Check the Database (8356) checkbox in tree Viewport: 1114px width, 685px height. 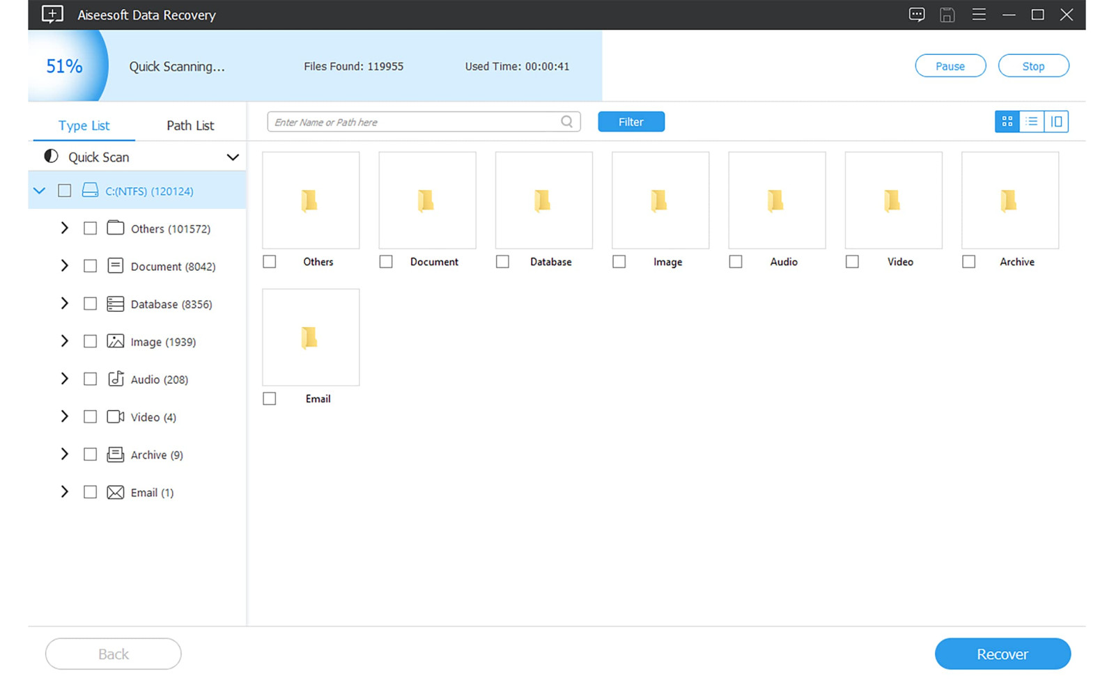click(x=90, y=304)
